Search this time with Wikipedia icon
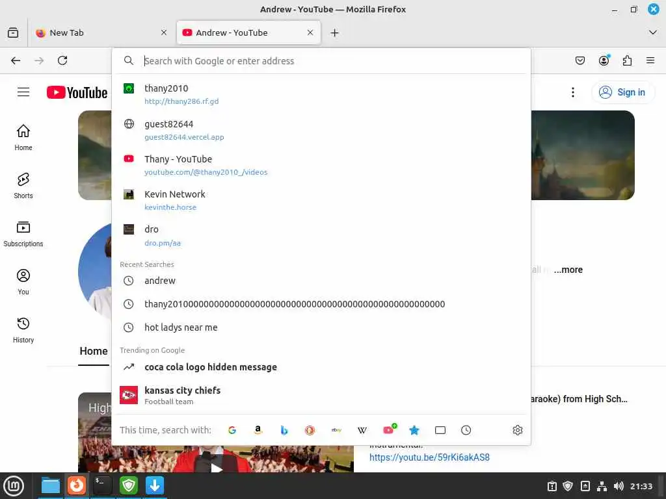Viewport: 666px width, 499px height. click(362, 430)
